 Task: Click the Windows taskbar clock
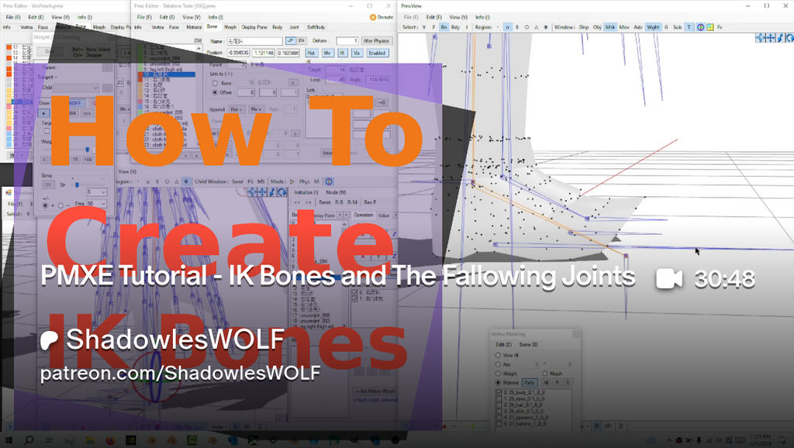pyautogui.click(x=761, y=440)
